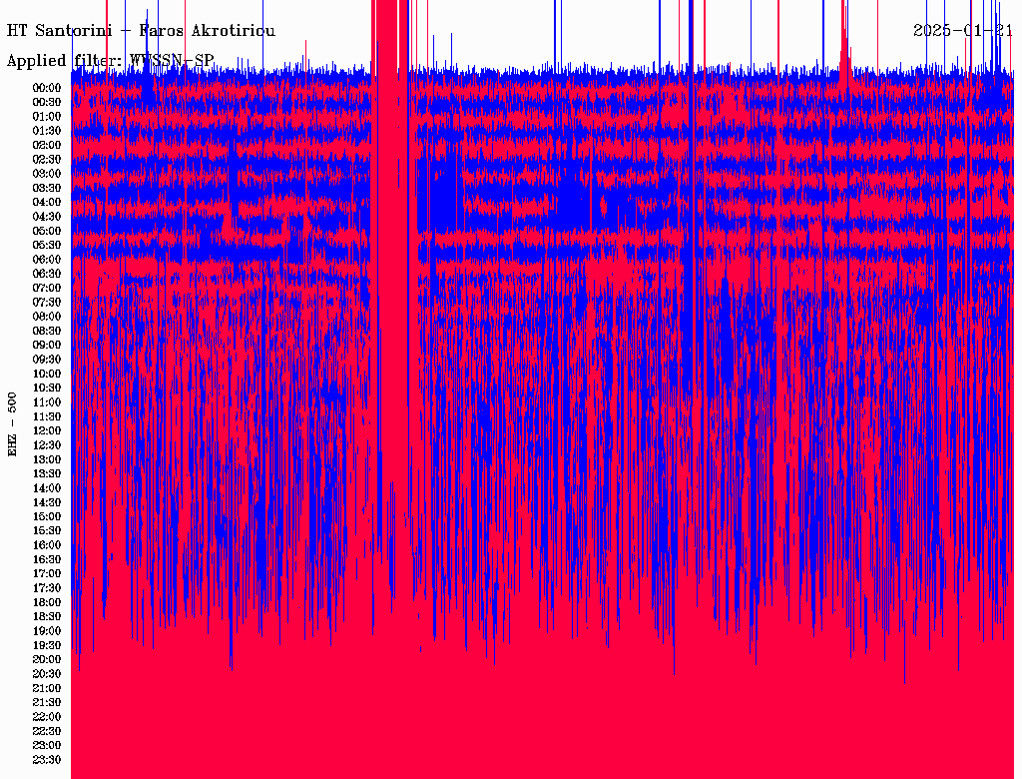The image size is (1022, 779).
Task: Click the vertical 'EHZ - 500' axis label
Action: [12, 424]
